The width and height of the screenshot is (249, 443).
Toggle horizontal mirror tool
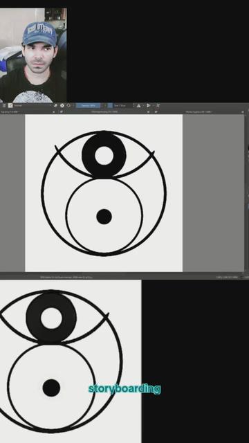point(138,106)
